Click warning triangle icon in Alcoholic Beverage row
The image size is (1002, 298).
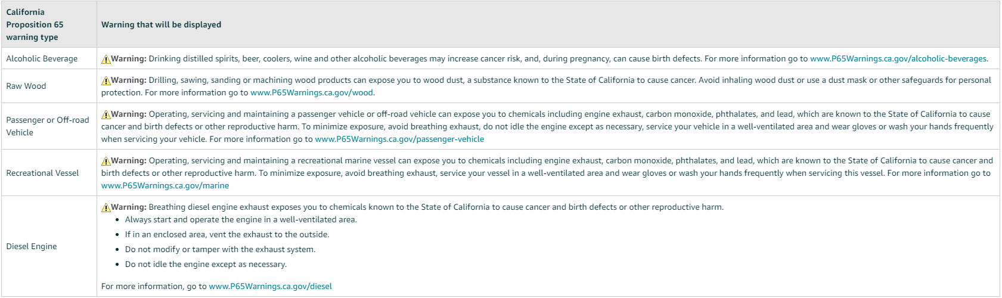point(106,59)
